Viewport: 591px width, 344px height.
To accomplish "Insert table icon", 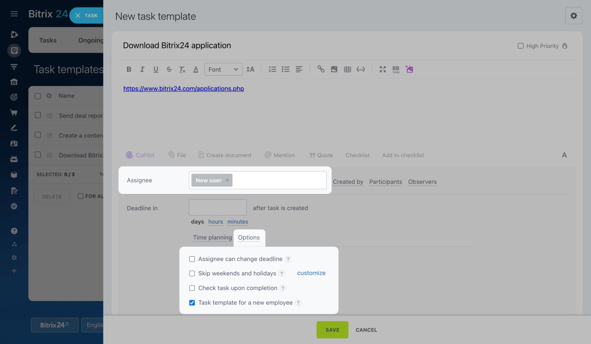I will coord(348,69).
